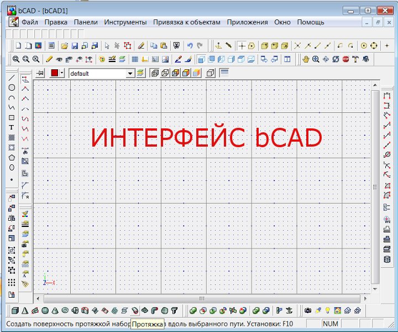Open the Правка menu
The image size is (398, 332).
56,22
